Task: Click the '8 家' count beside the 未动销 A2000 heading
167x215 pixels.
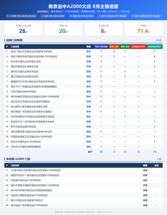Action: 159,159
